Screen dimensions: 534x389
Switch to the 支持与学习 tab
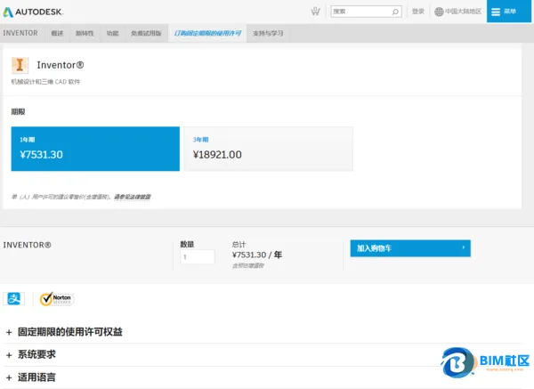click(268, 34)
